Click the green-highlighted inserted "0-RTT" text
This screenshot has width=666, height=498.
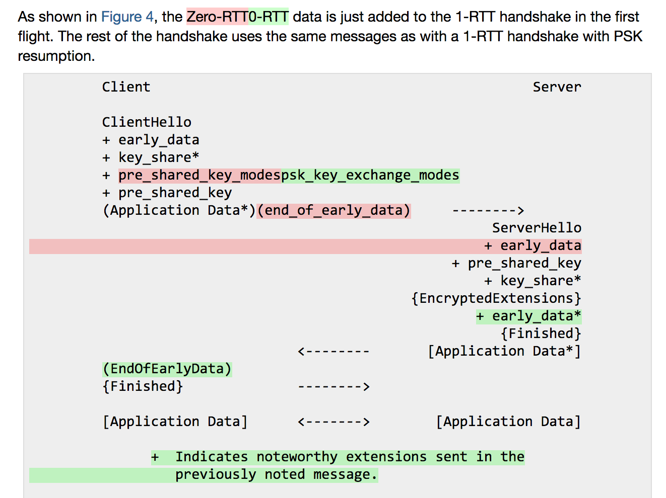point(269,17)
